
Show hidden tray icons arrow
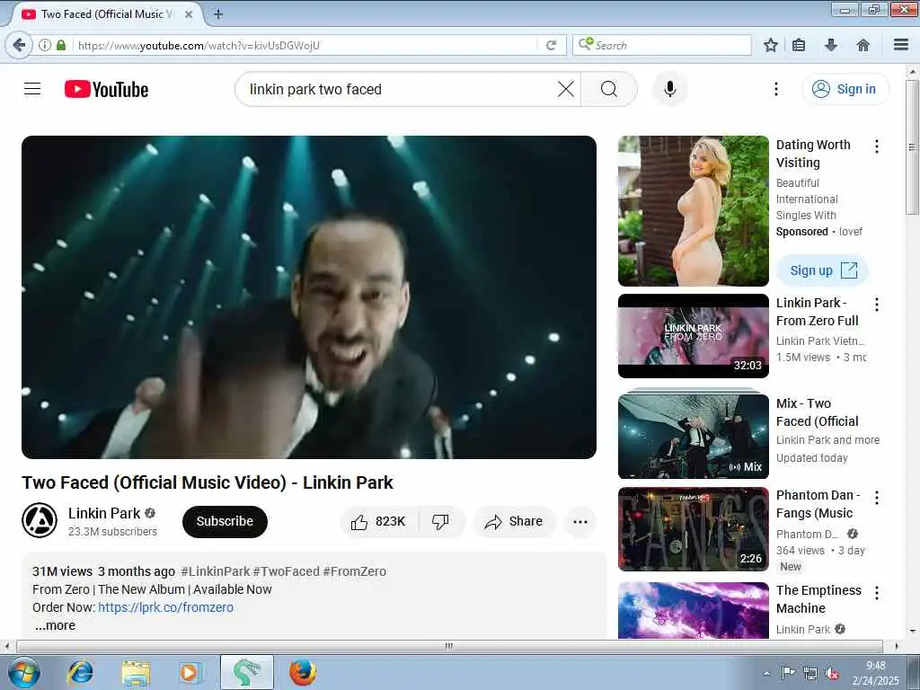pyautogui.click(x=766, y=674)
